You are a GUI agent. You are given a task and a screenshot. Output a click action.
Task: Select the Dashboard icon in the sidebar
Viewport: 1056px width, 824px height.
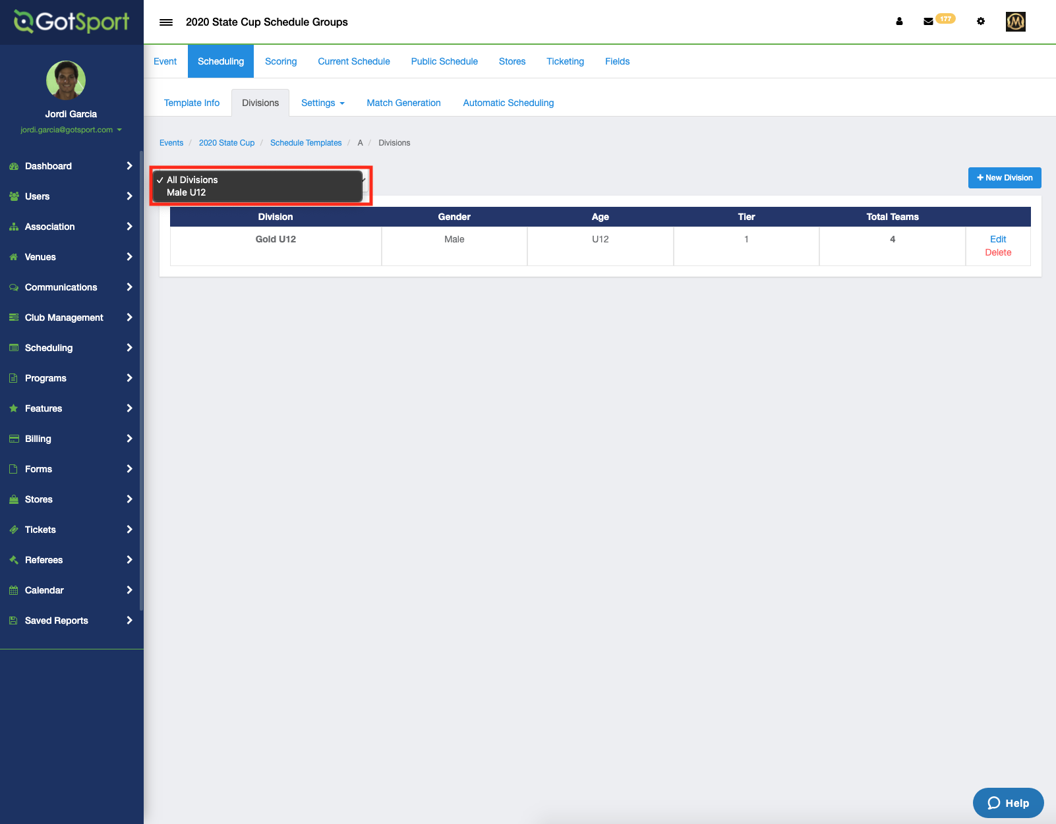(x=14, y=166)
